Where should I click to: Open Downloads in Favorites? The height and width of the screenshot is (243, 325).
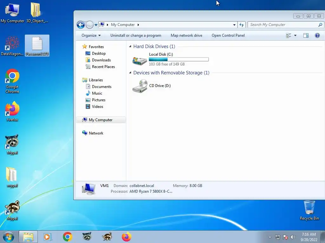98,60
